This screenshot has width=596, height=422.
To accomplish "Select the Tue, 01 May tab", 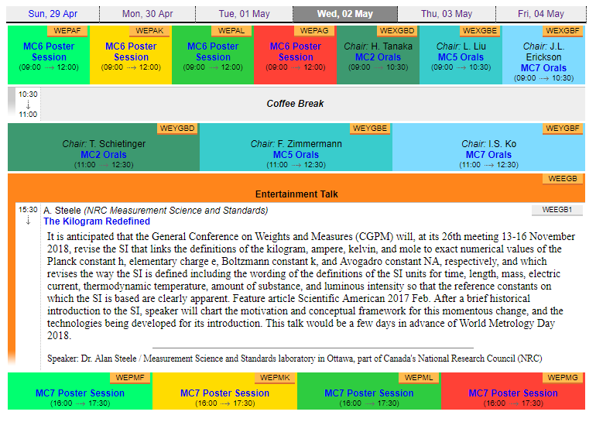I will pos(243,14).
